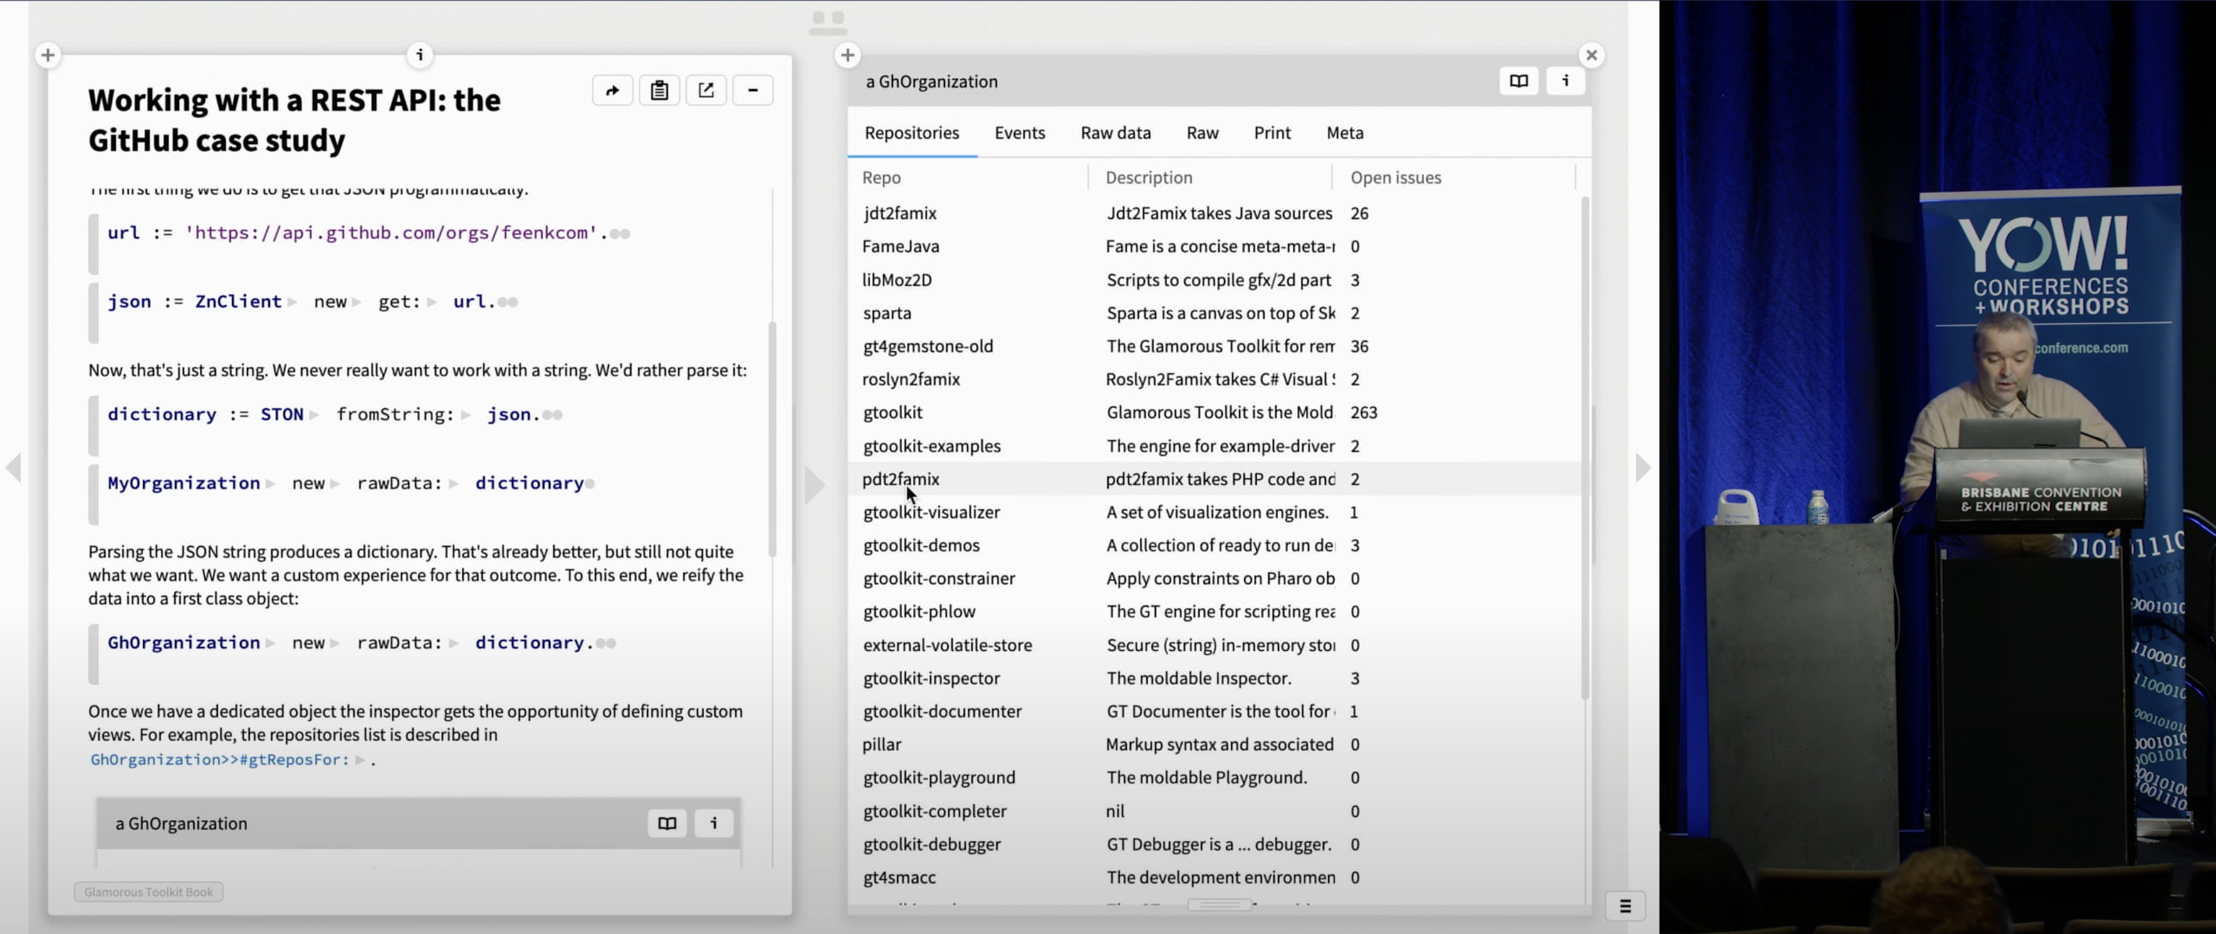Click the info button above the document pane
Screen dimensions: 2216x934
[x=420, y=55]
